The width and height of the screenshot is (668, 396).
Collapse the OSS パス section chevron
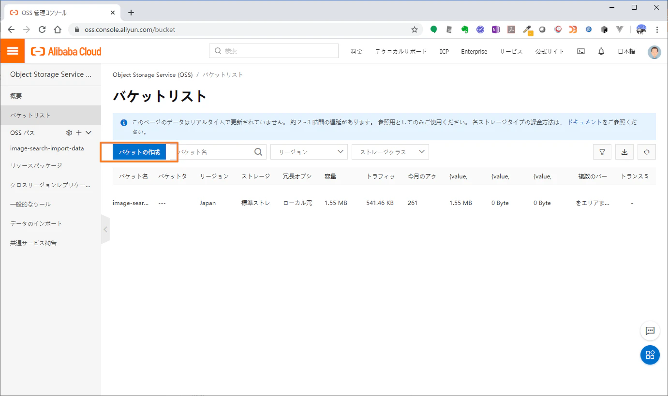coord(89,132)
